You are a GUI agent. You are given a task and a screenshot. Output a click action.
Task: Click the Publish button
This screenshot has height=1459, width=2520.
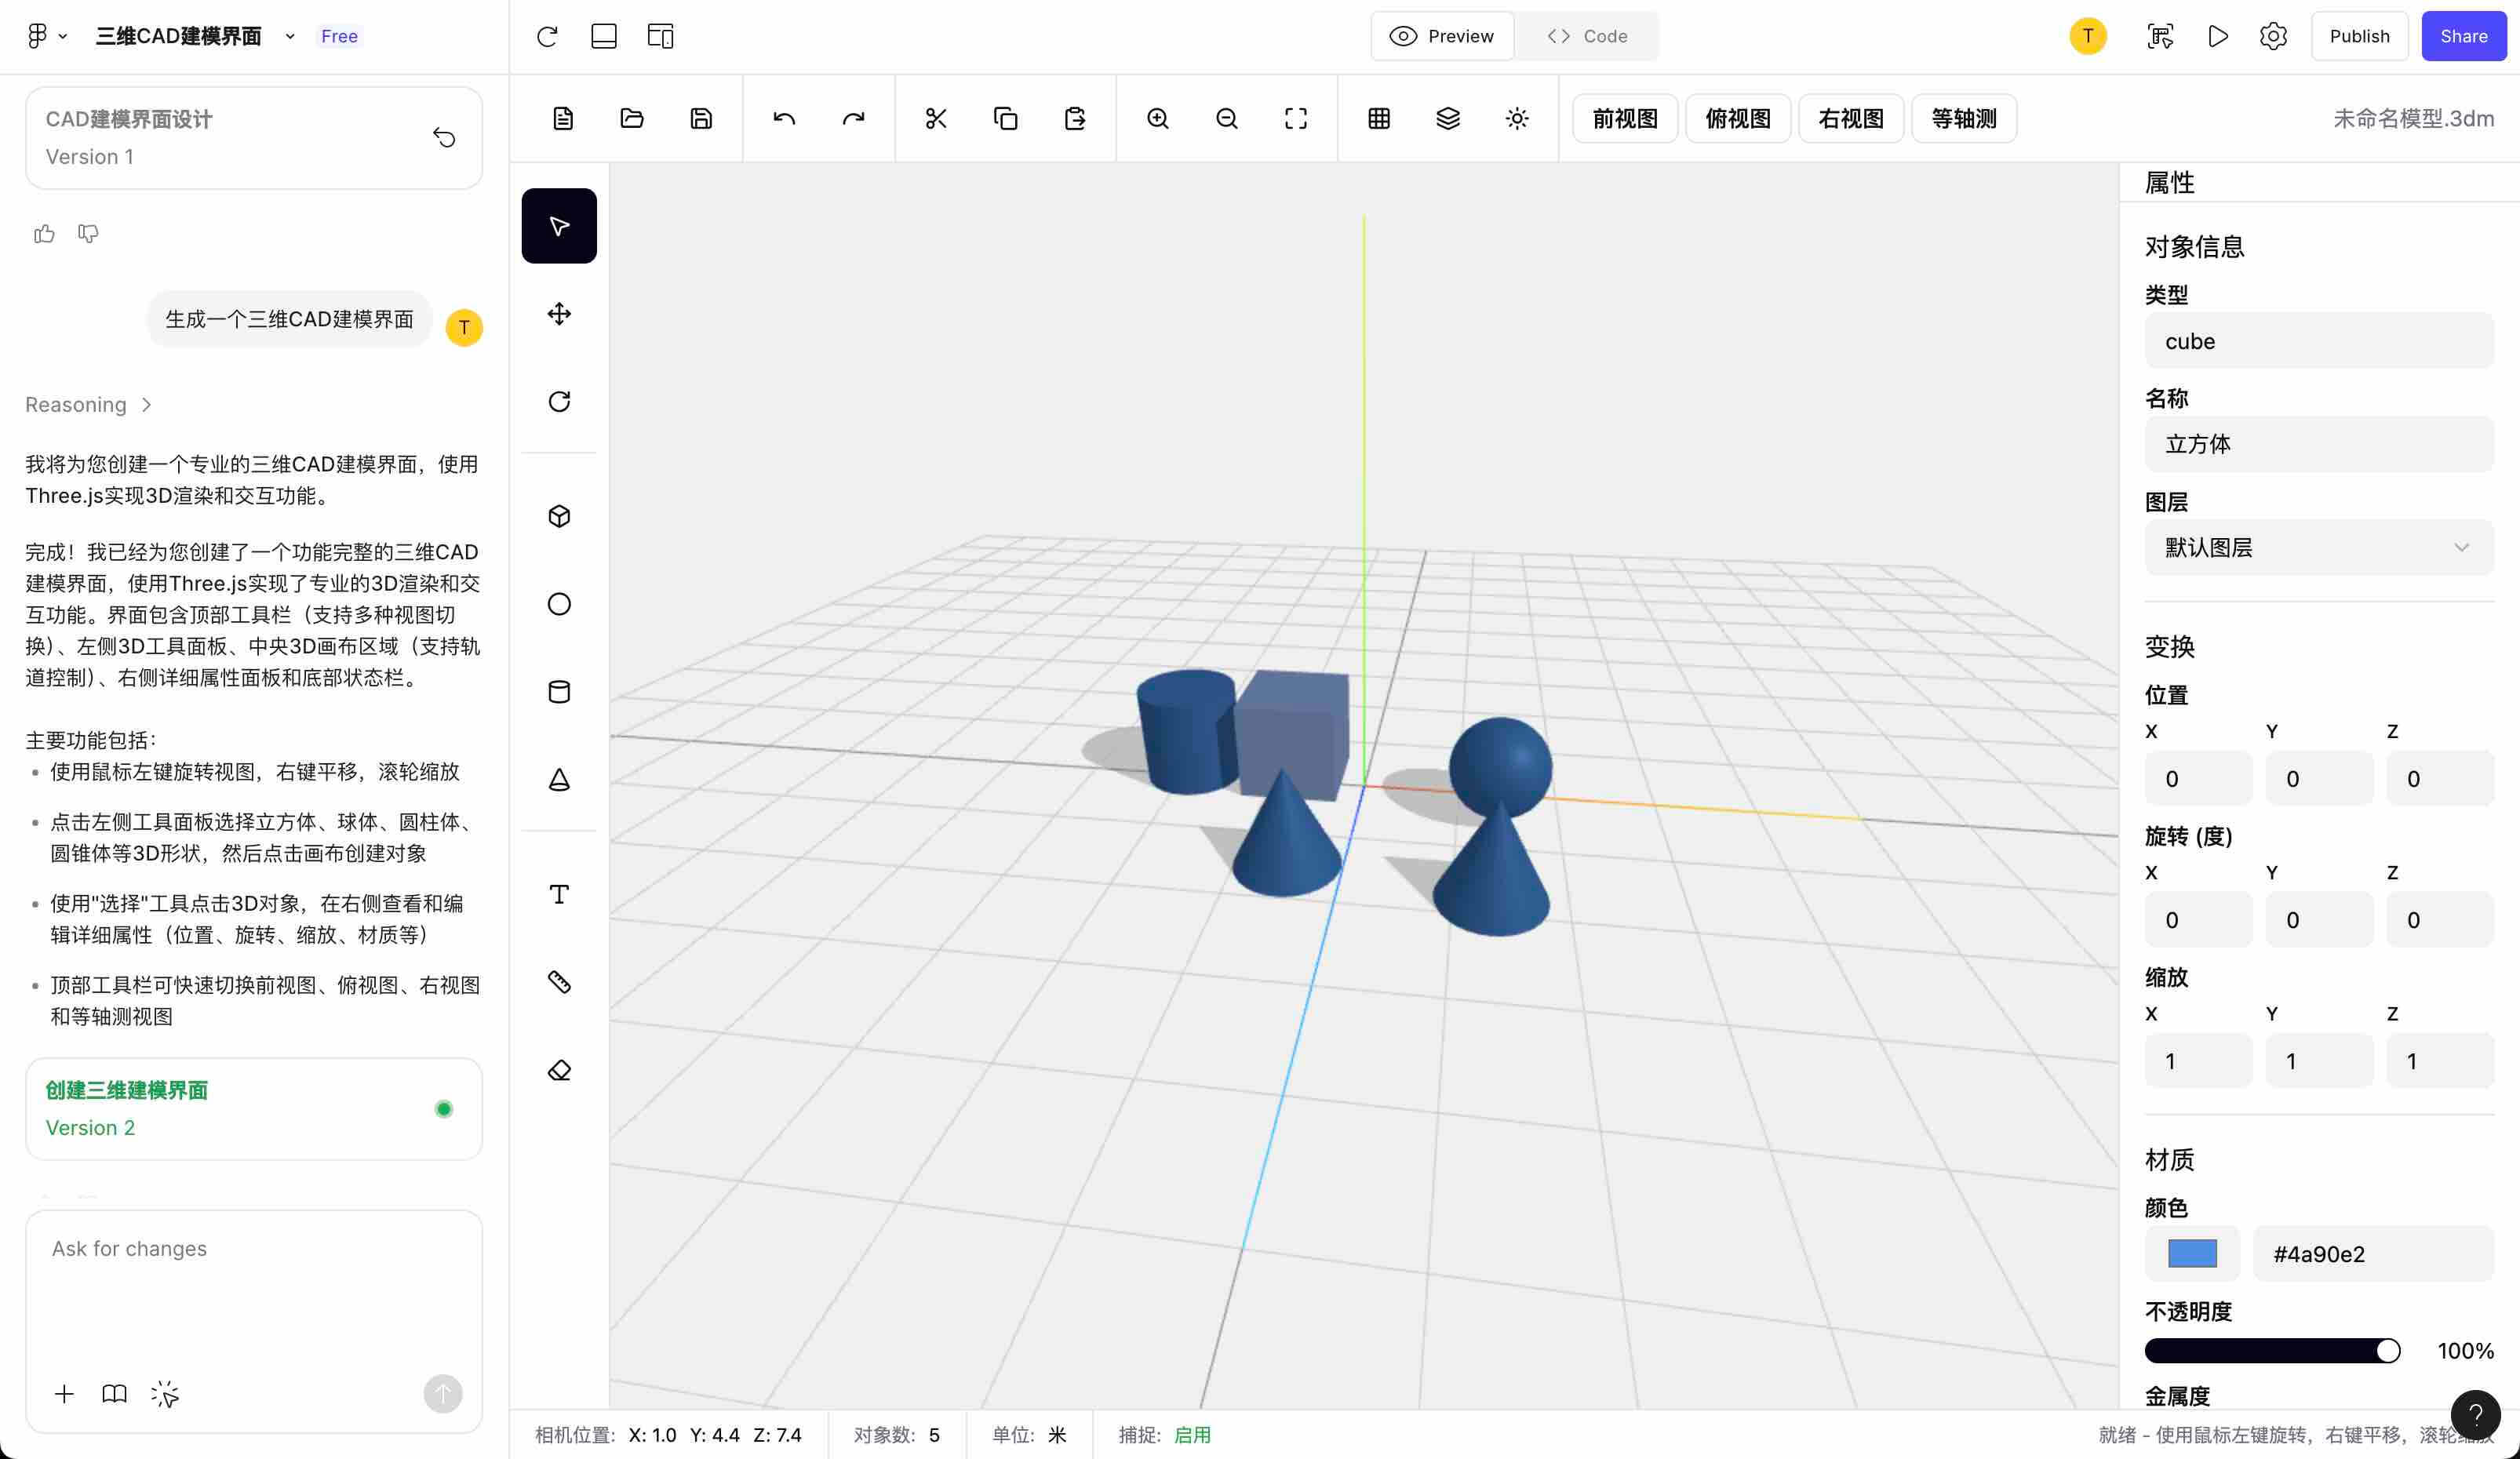tap(2359, 37)
